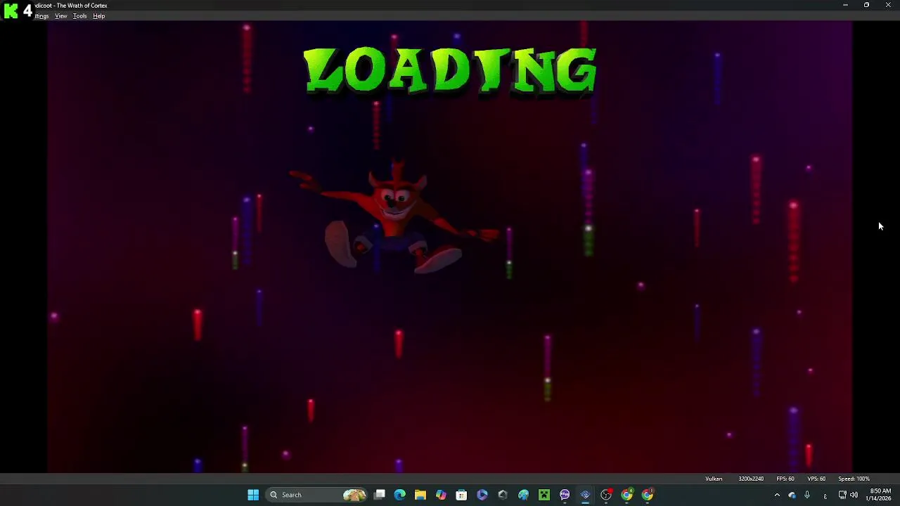The width and height of the screenshot is (900, 506).
Task: Click the microphone tray icon
Action: 807,495
